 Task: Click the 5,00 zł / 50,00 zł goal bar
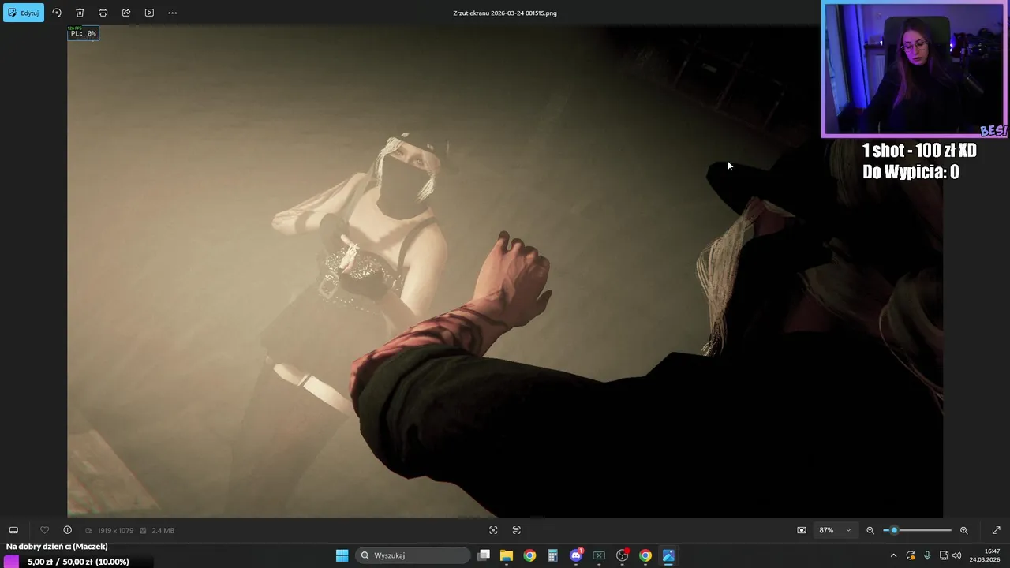(x=77, y=562)
